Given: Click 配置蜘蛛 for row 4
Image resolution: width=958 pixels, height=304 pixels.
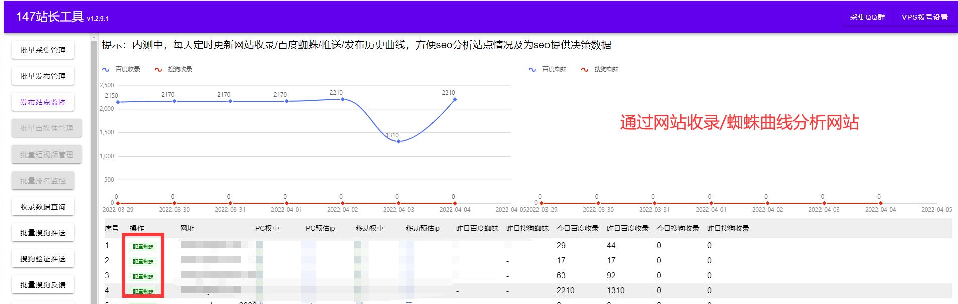Looking at the screenshot, I should pos(143,291).
